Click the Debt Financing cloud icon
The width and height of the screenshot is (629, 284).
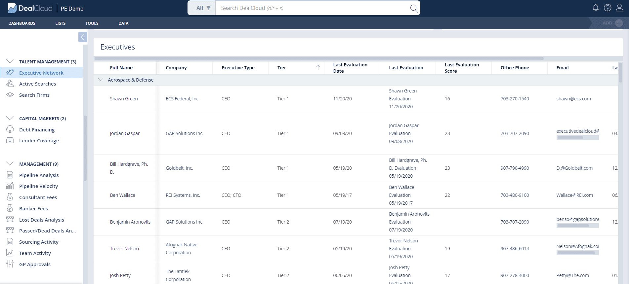[x=10, y=129]
